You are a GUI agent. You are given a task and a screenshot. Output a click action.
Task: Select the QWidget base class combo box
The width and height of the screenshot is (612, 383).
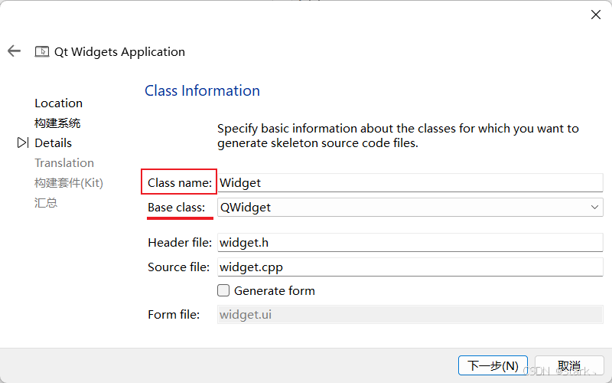click(x=410, y=207)
